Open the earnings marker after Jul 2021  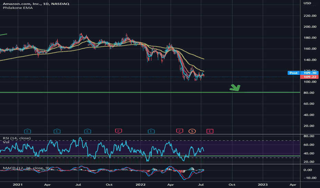coord(88,131)
